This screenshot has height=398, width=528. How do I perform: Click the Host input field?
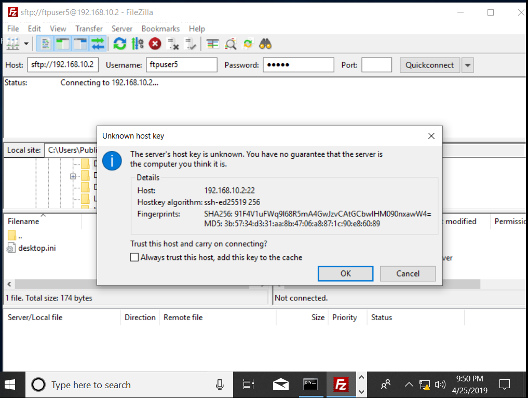coord(63,64)
